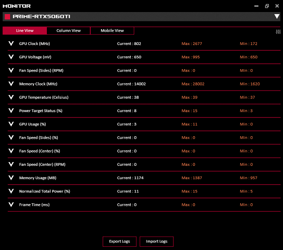The image size is (283, 250).
Task: Open the monitor settings sliders icon
Action: 278,32
